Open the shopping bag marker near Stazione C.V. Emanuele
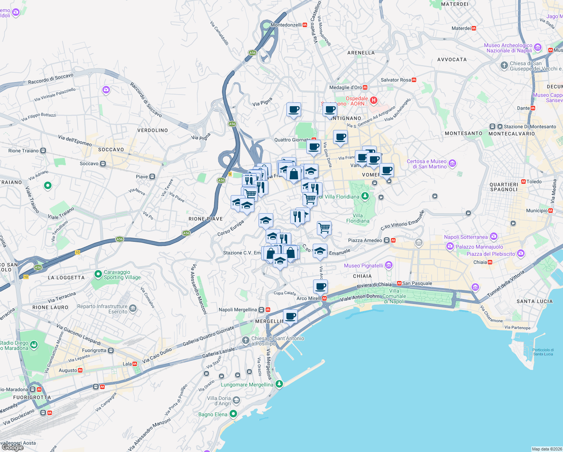Screen dimensions: 563x452 pos(270,252)
